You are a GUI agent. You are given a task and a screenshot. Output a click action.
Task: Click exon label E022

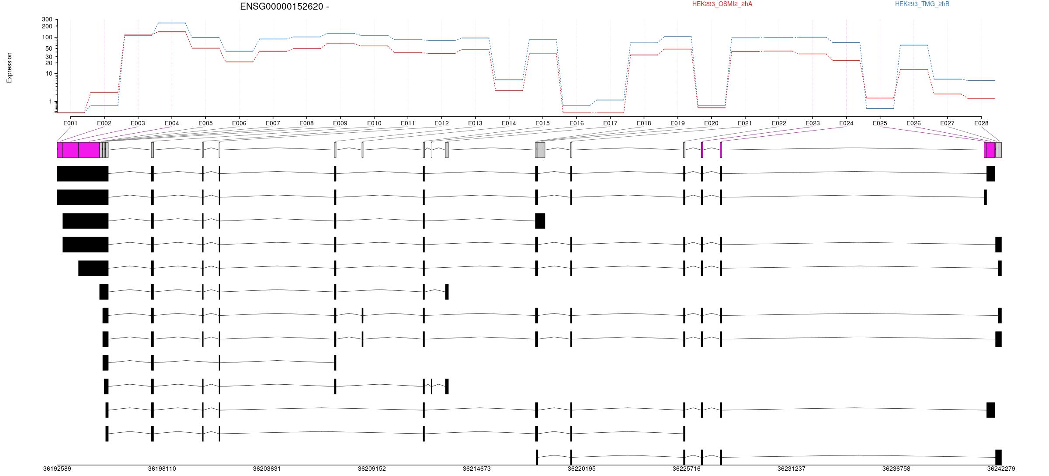(x=779, y=123)
